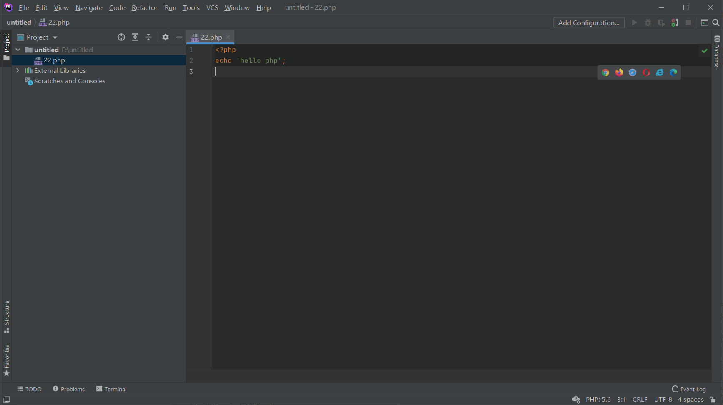The width and height of the screenshot is (723, 405).
Task: Click the 3:1 cursor position indicator
Action: (621, 400)
